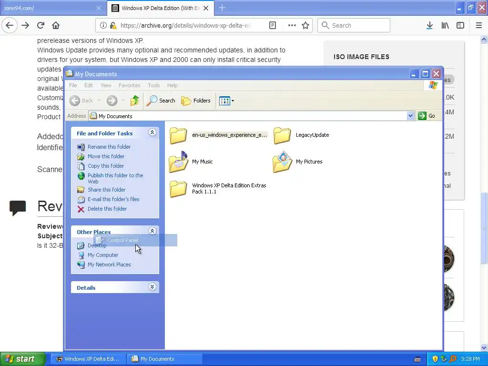Open Firefox hamburger menu
The height and width of the screenshot is (366, 488).
pyautogui.click(x=479, y=25)
